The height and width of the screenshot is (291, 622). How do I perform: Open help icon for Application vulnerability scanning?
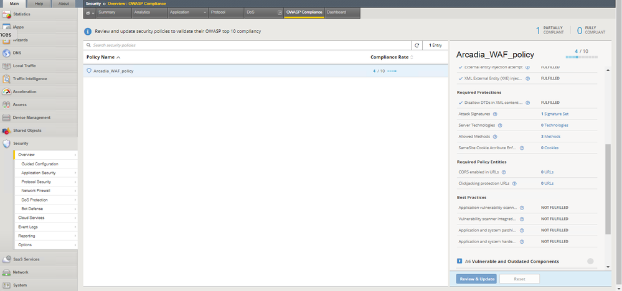coord(522,208)
